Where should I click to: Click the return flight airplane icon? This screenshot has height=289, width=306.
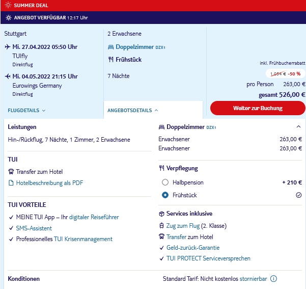point(7,76)
